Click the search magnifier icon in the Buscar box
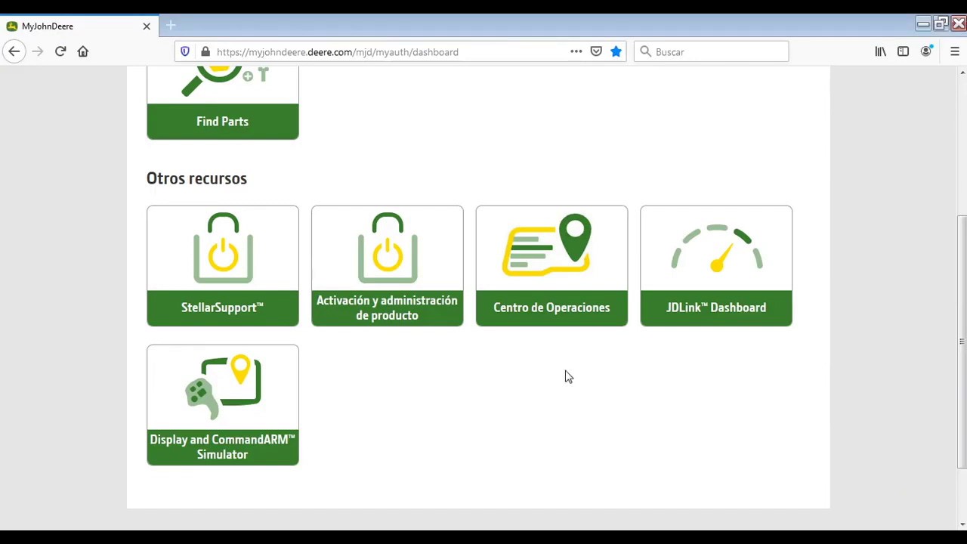This screenshot has height=544, width=967. (x=645, y=51)
